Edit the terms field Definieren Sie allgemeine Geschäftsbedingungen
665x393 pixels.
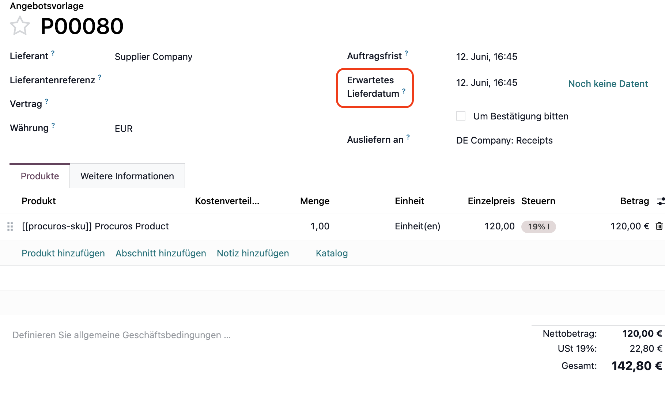point(122,335)
